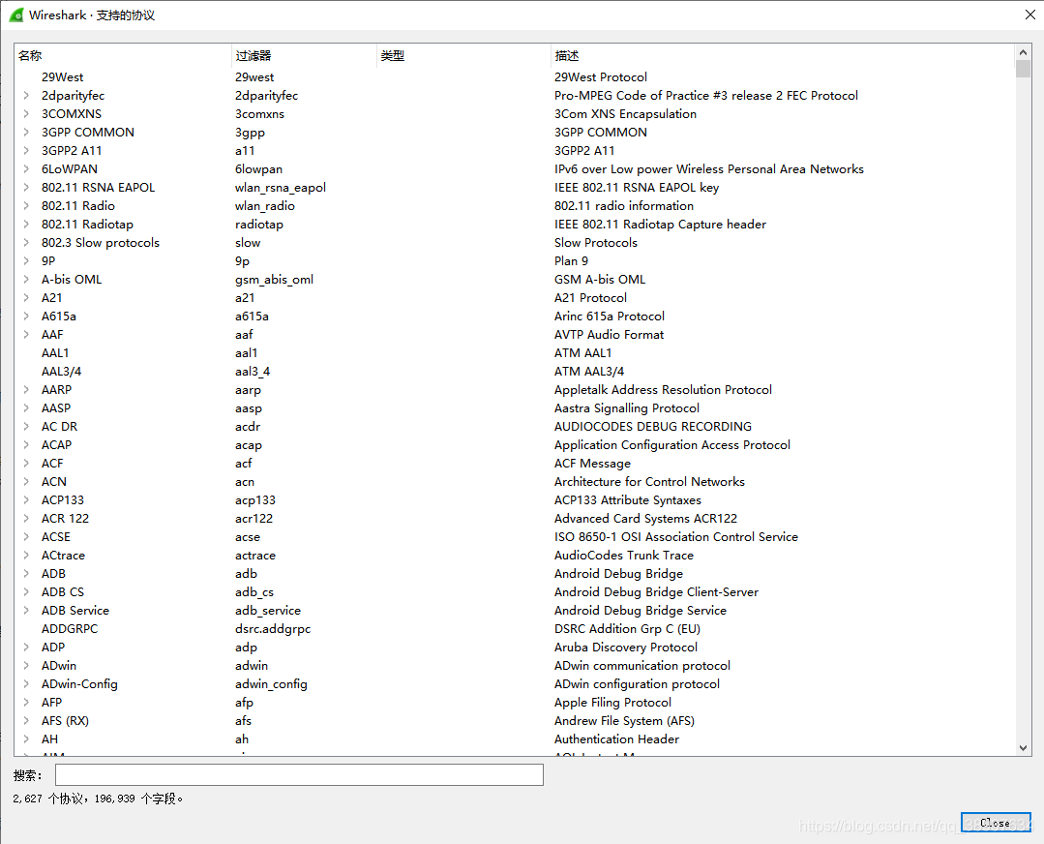Sort by the 类型 column header
Image resolution: width=1044 pixels, height=844 pixels.
463,55
